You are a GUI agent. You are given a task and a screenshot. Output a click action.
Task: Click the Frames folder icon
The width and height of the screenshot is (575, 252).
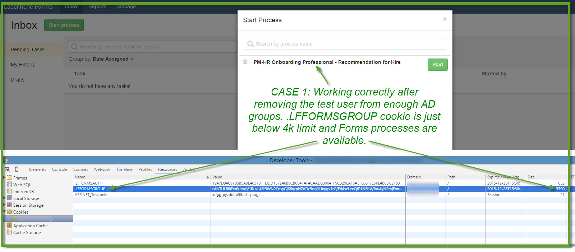pyautogui.click(x=10, y=177)
